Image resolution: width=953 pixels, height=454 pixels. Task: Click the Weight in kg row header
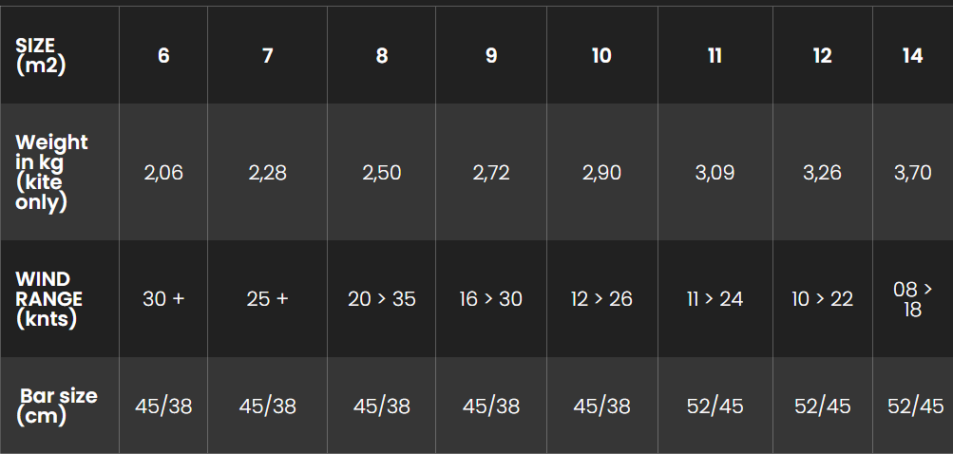51,172
